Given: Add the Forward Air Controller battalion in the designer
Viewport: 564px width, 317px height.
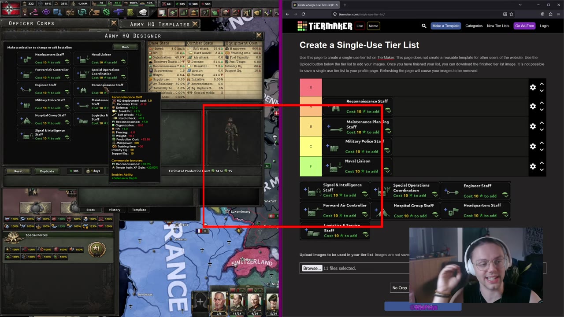Looking at the screenshot, I should pos(43,74).
